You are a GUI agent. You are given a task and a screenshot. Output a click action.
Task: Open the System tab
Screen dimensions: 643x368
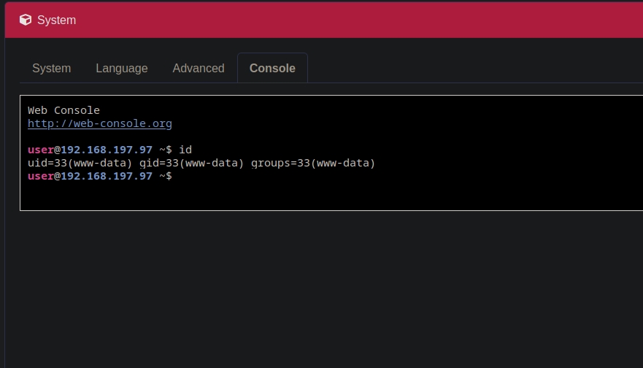[x=51, y=68]
